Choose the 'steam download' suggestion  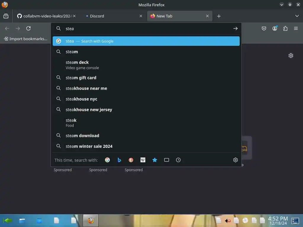[146, 135]
